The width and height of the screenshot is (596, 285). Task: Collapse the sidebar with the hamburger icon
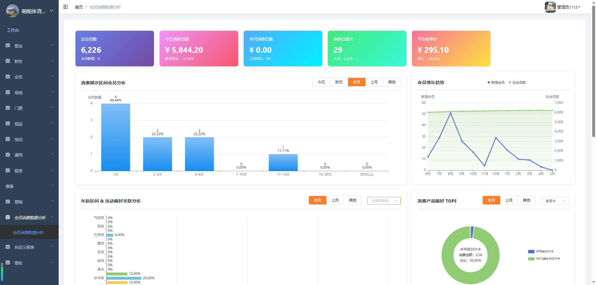pos(65,7)
